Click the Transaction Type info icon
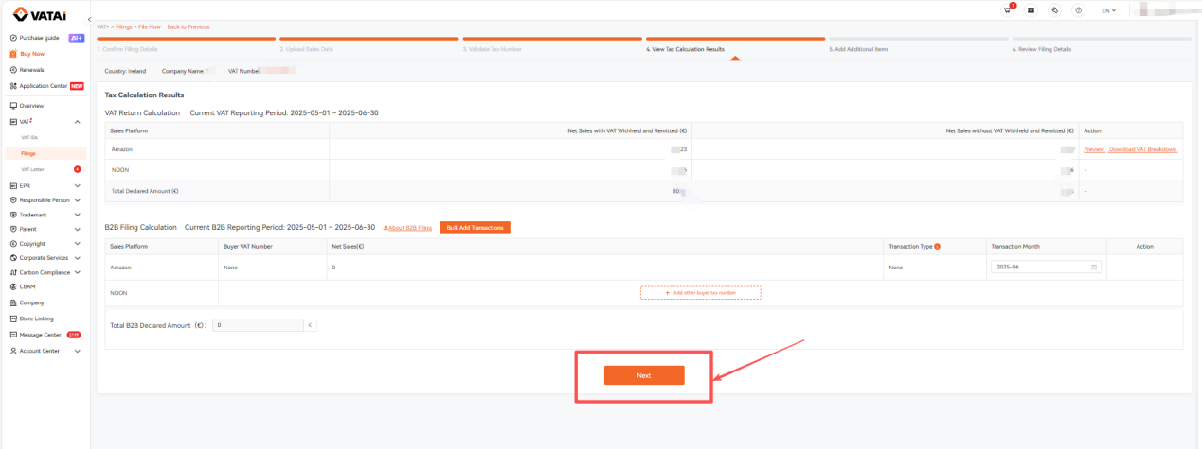Viewport: 1202px width, 449px height. [937, 246]
